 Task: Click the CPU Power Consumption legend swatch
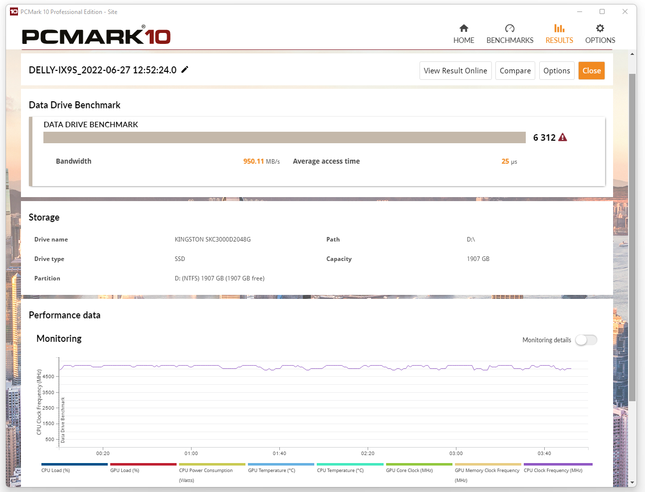click(x=212, y=464)
